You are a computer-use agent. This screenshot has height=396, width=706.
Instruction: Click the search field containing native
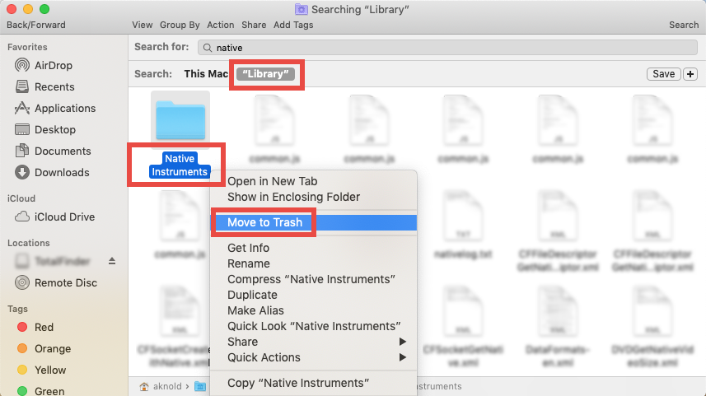click(447, 48)
